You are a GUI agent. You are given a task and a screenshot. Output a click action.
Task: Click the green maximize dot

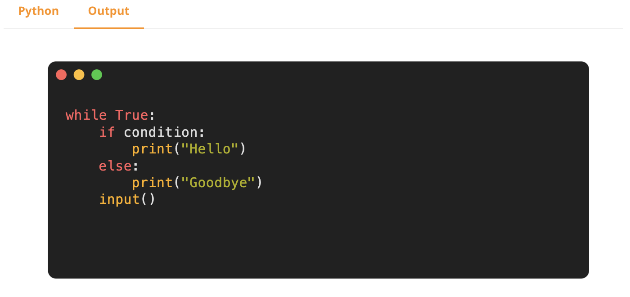coord(97,75)
